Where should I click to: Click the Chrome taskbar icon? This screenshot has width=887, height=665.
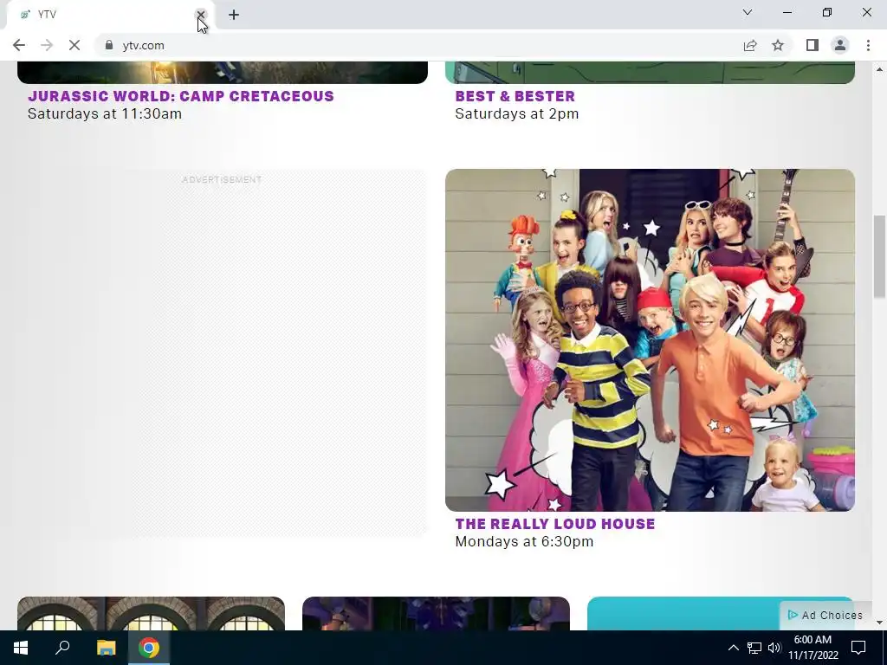[149, 648]
